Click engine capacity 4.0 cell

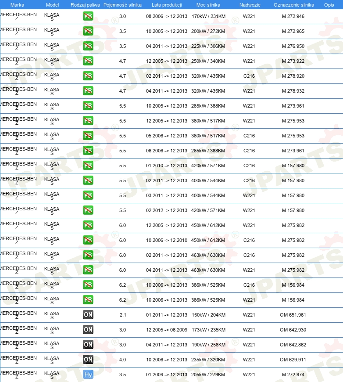coord(122,360)
